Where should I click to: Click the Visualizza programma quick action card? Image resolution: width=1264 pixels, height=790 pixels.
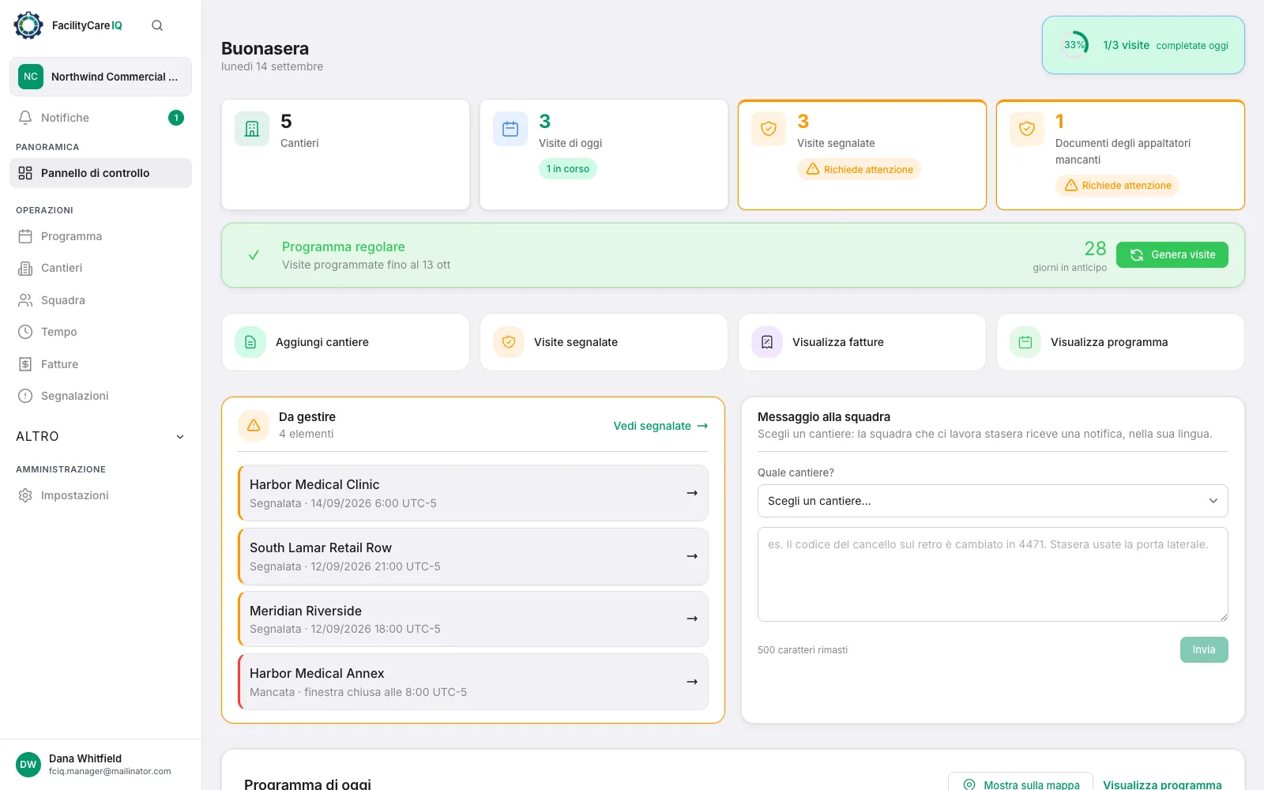1120,342
